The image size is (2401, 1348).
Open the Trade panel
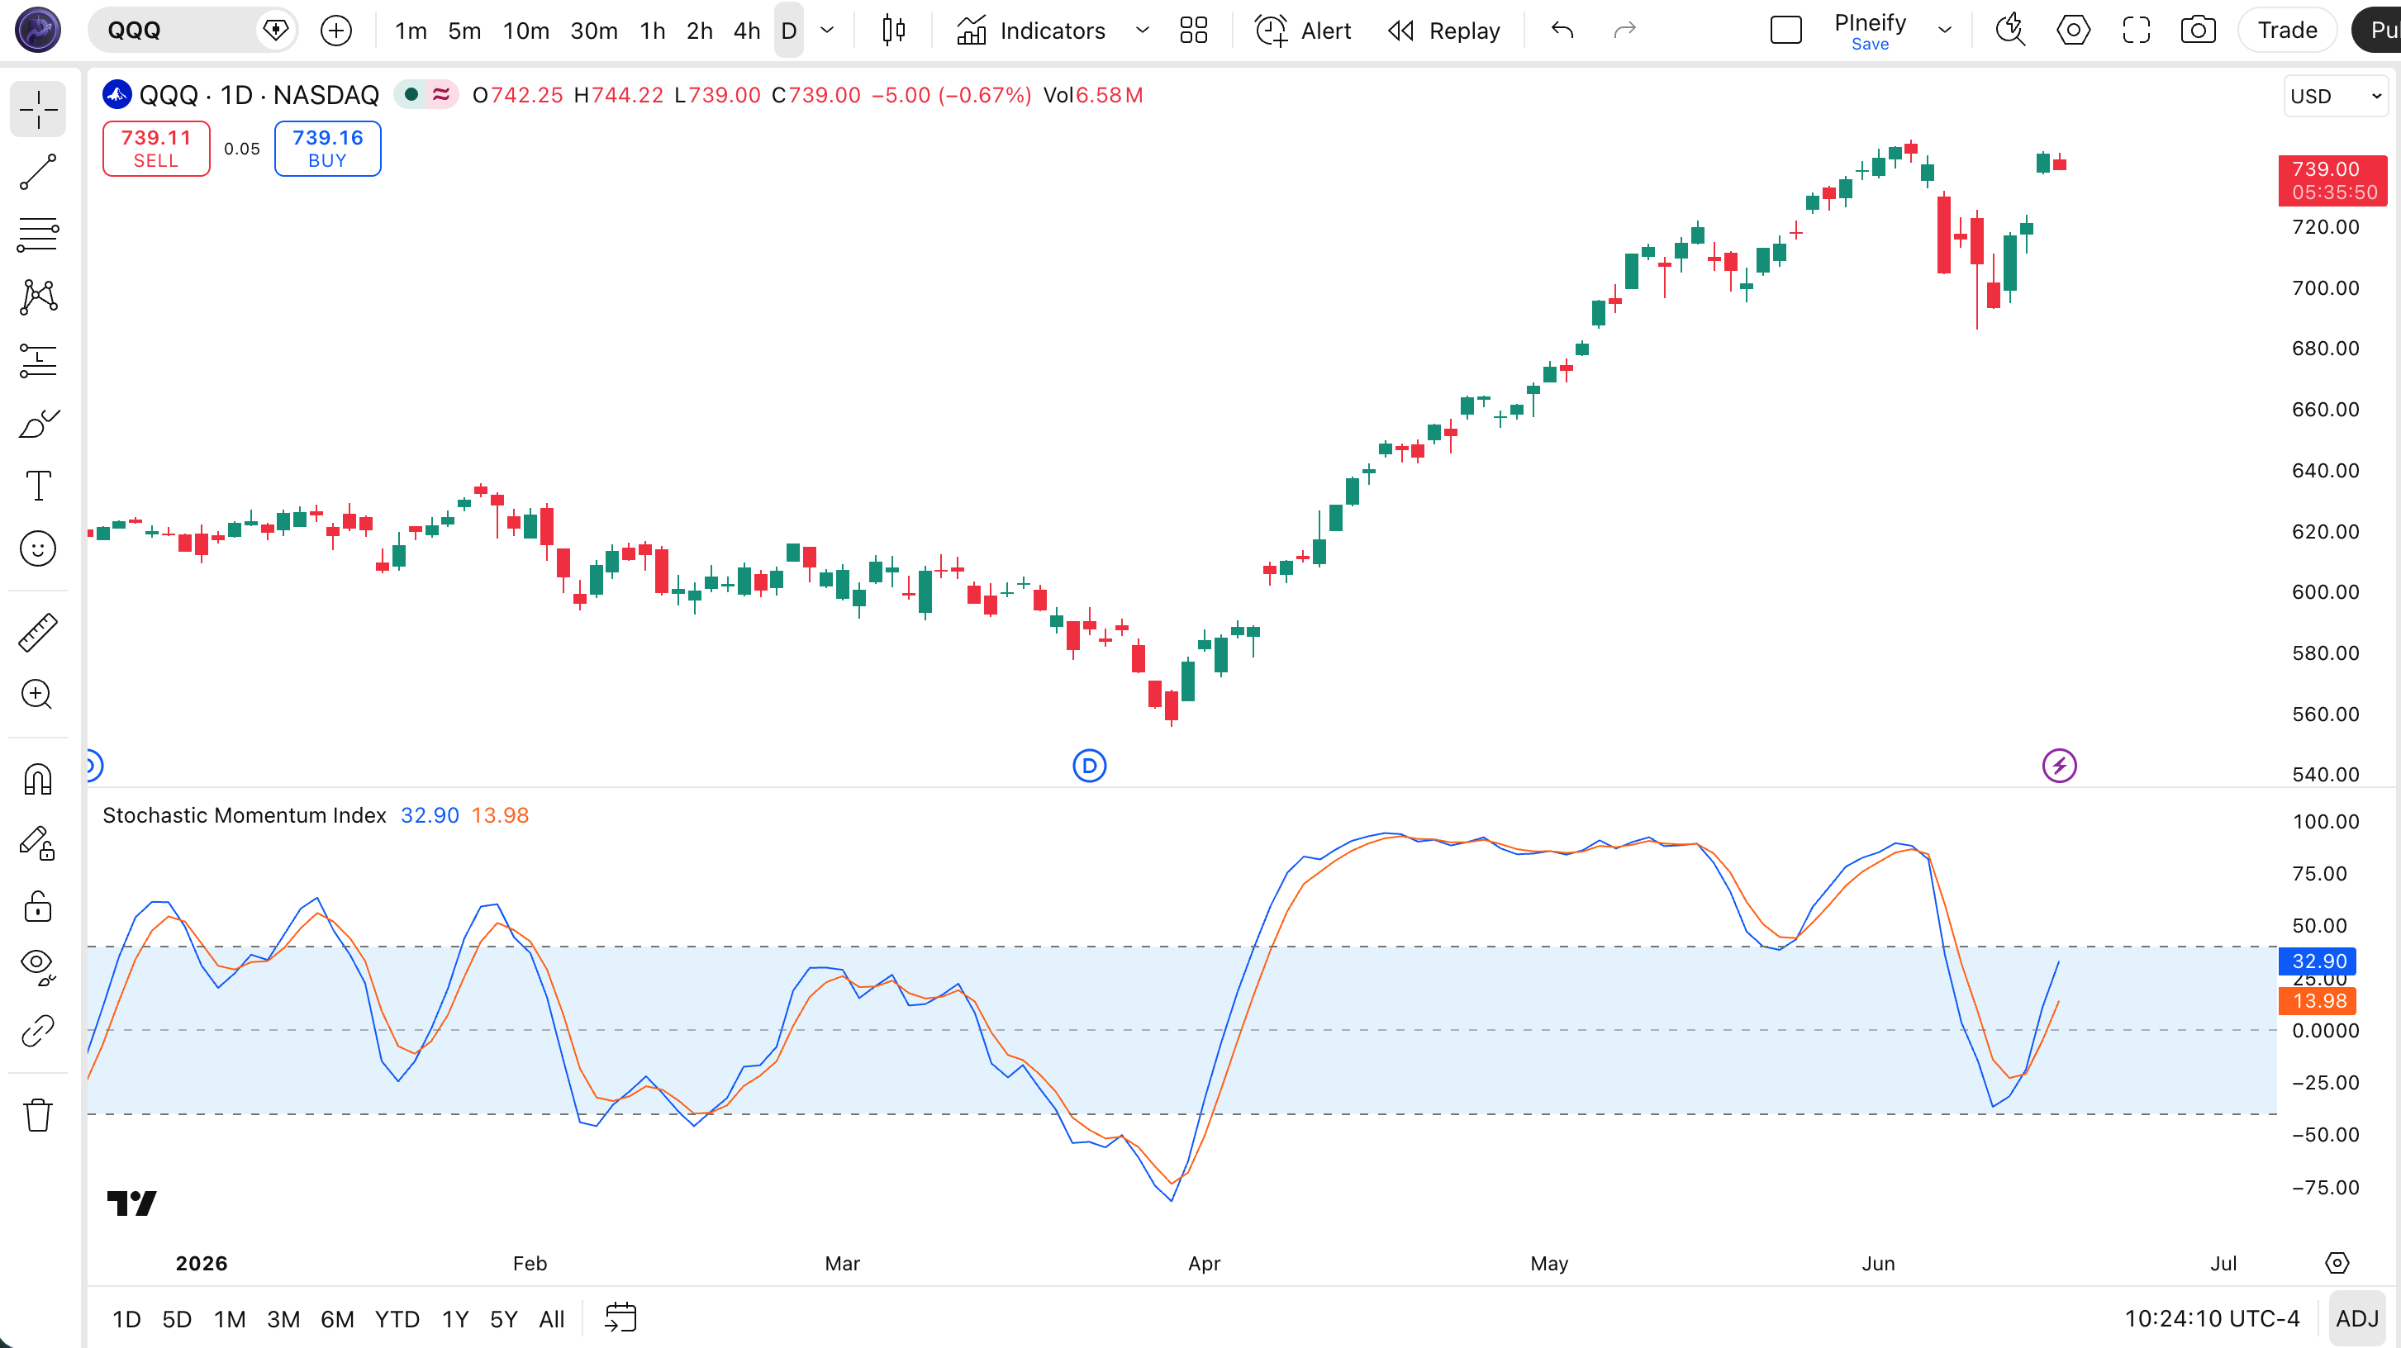(x=2287, y=31)
